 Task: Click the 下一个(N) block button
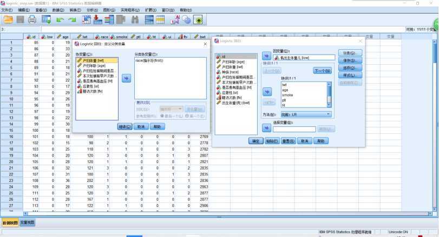click(x=322, y=71)
